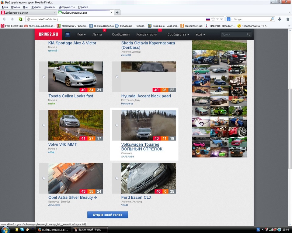The image size is (292, 233).
Task: Open the 'ещё' dropdown in navbar
Action: 200,34
